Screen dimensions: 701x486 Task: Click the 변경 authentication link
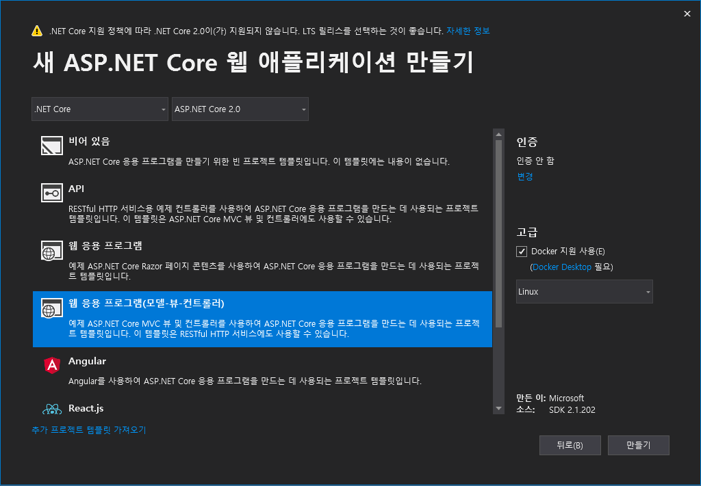(525, 176)
